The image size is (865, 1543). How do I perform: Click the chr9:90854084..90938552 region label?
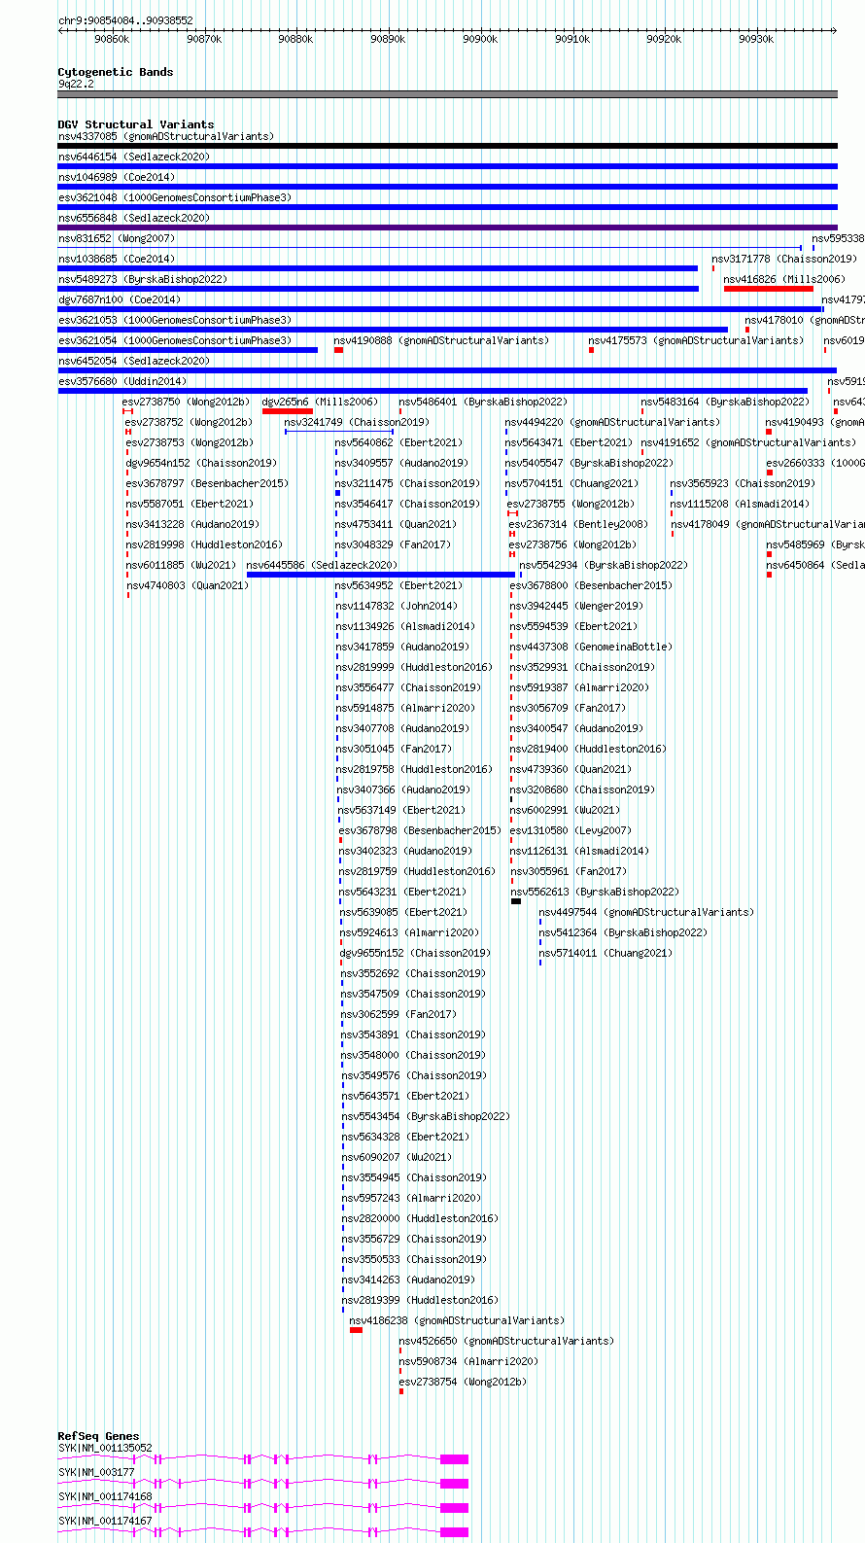pos(125,20)
